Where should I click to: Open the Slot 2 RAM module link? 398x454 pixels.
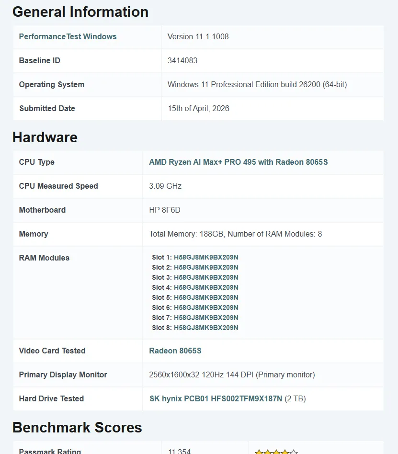(206, 268)
